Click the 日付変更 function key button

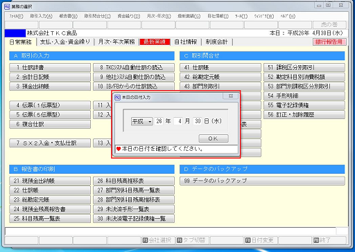point(261,240)
